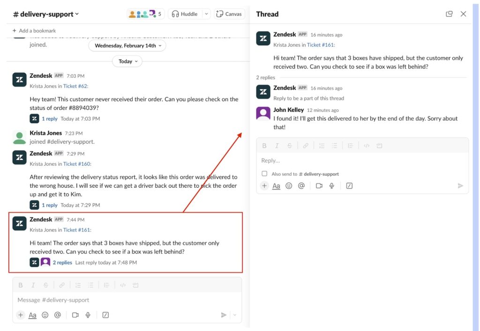
Task: Focus the thread Reply field
Action: [362, 161]
